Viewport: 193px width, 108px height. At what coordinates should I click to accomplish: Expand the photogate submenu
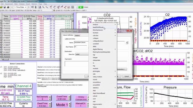pos(103,71)
